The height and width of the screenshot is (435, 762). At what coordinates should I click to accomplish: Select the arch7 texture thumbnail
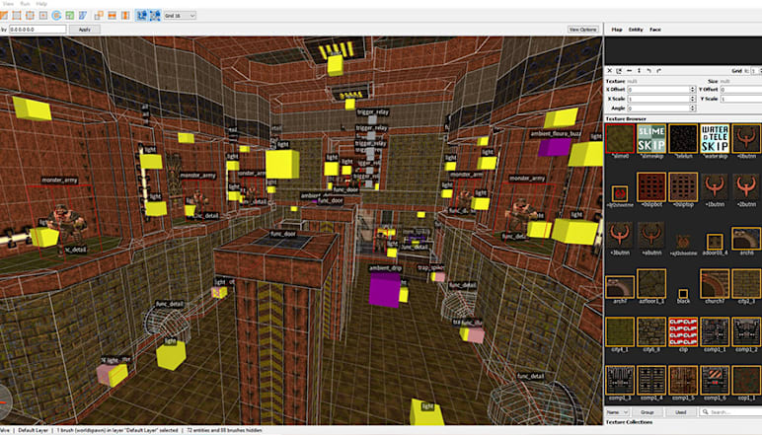click(620, 287)
